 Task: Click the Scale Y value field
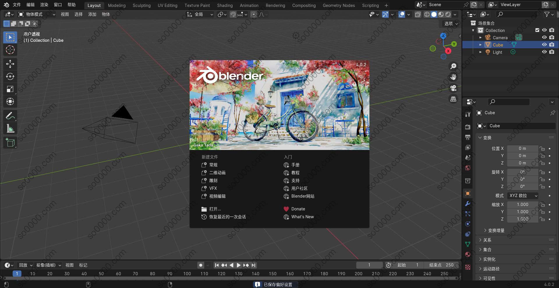coord(523,212)
